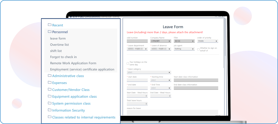278x124 pixels.
Task: Click the start date input field
Action: coord(137,80)
